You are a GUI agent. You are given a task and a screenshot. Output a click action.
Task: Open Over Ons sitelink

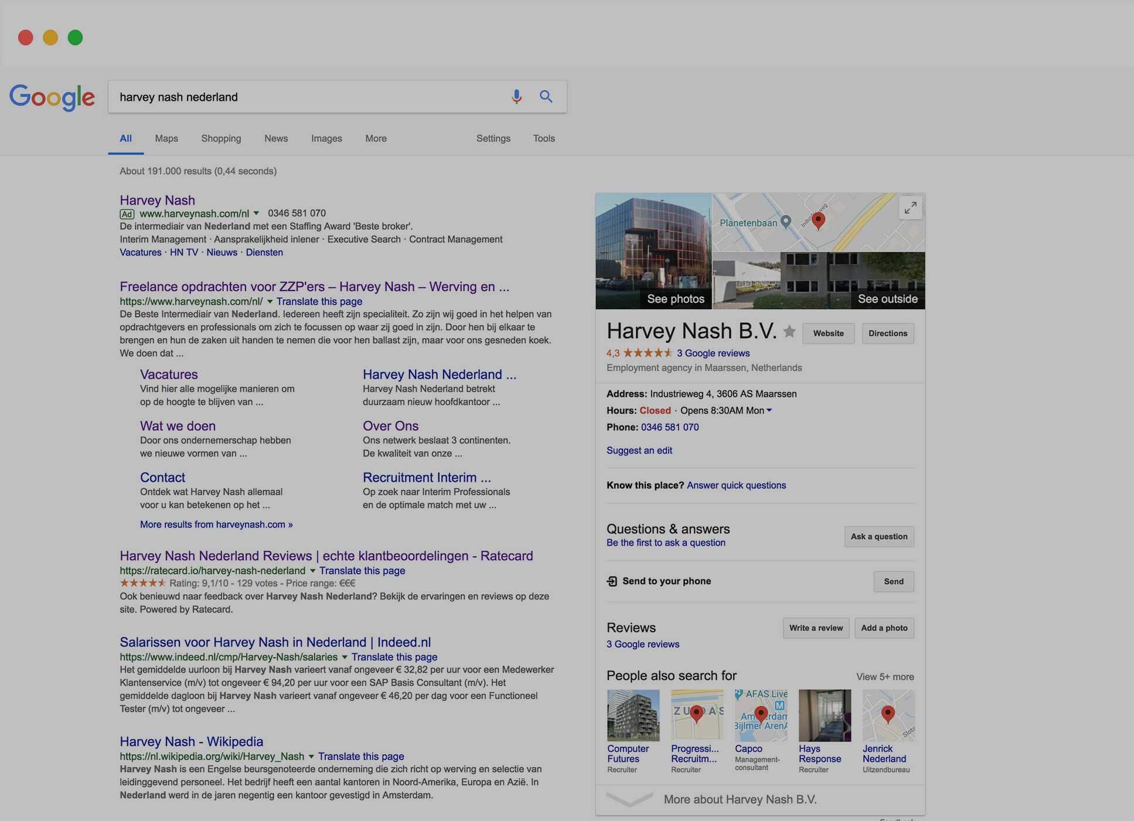click(390, 426)
